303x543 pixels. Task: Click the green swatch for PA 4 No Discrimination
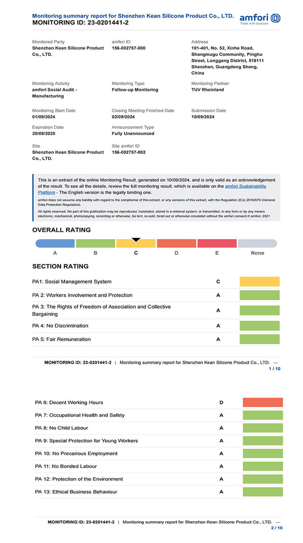[x=259, y=326]
